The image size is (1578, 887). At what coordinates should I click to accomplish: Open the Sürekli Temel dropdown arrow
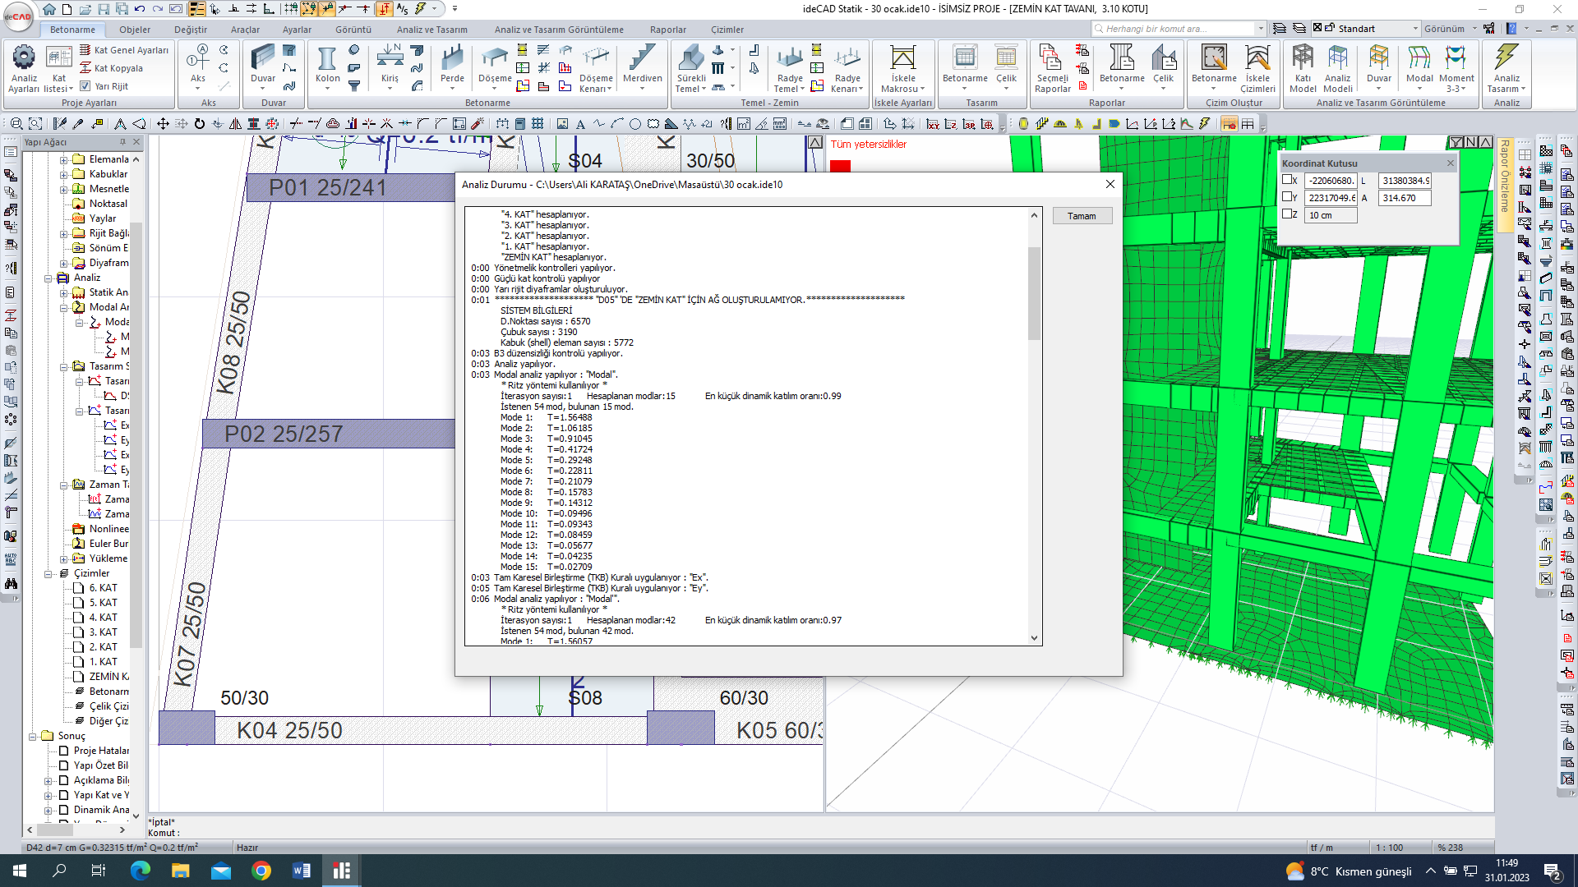(x=704, y=89)
